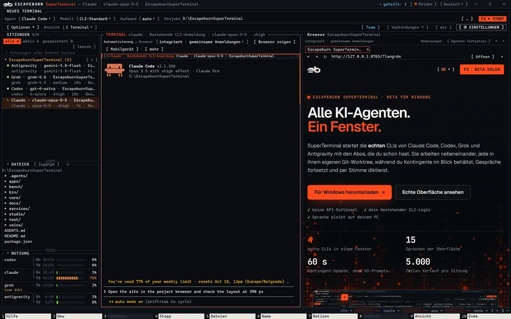Click the Agenten fortsetzen button
Screen dimensions: 511x319
pos(469,41)
